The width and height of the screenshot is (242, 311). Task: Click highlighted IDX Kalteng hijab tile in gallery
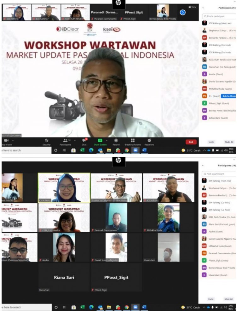point(64,188)
